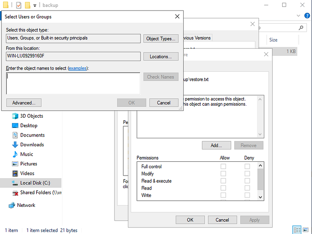Confirm Select Users or Groups with OK
Image resolution: width=312 pixels, height=234 pixels.
131,103
